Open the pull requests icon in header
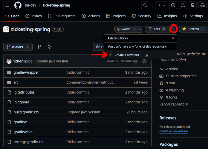The image size is (208, 149). point(183,5)
